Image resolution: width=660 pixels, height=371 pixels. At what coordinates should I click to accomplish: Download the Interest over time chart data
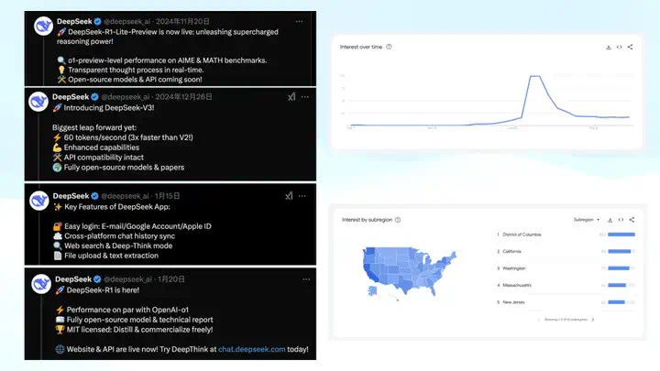[609, 47]
